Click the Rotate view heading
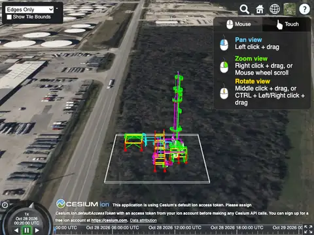This screenshot has width=314, height=235. point(253,82)
